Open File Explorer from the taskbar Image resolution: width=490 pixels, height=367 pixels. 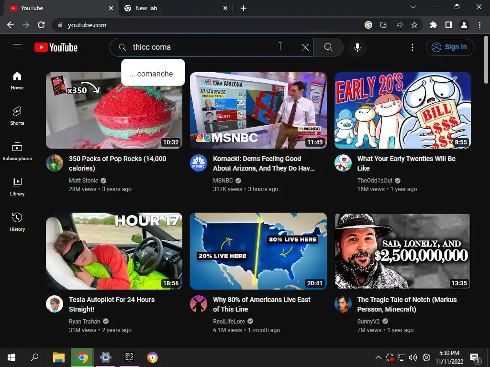tap(59, 357)
